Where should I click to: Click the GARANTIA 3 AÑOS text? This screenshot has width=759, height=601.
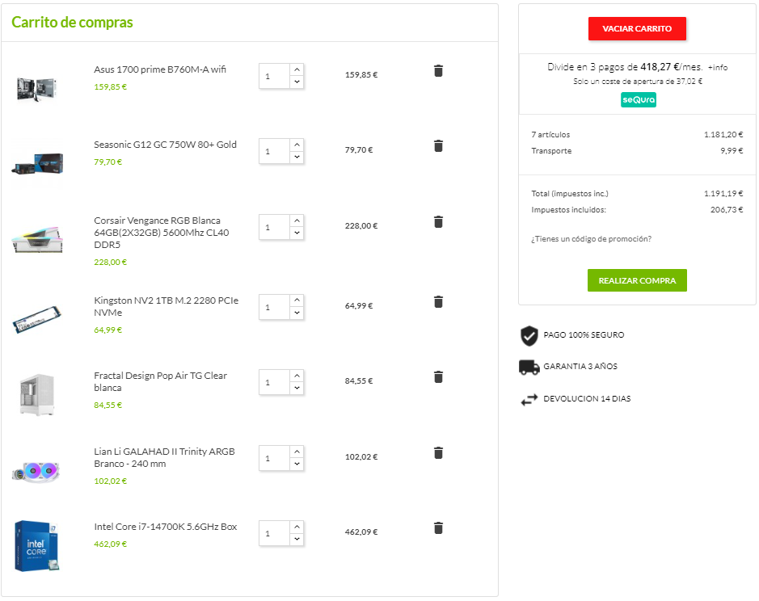(580, 366)
